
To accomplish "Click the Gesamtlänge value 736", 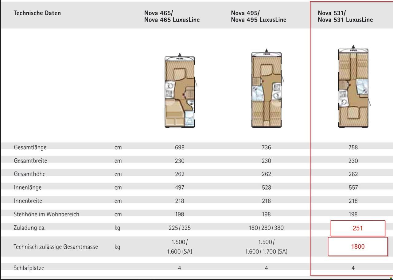I will (x=266, y=148).
